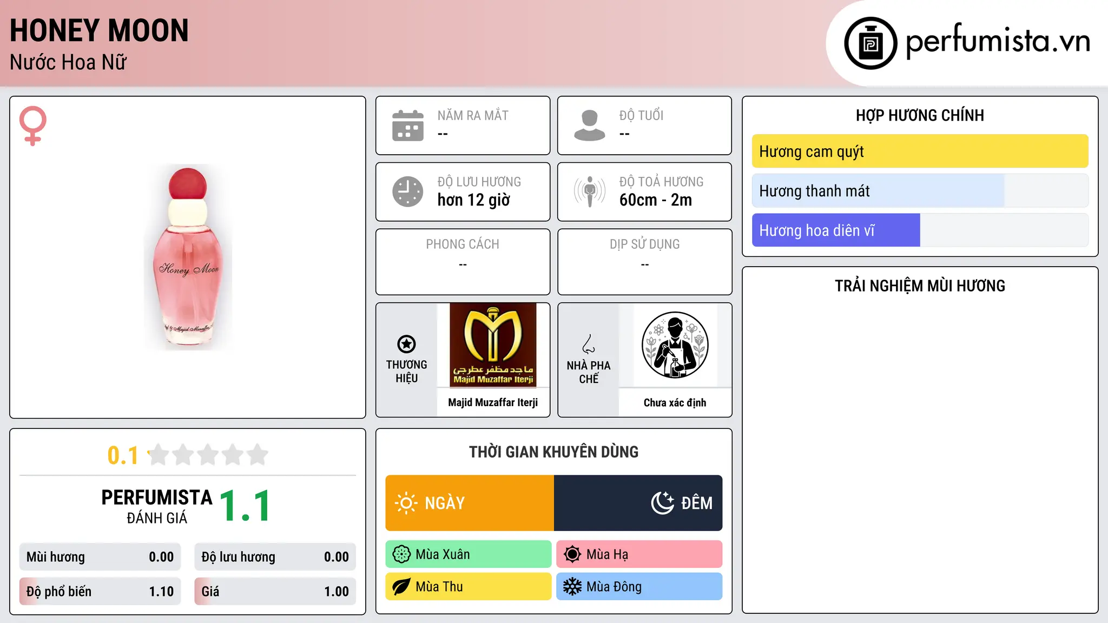
Task: Click the person icon beside Độ tuổi
Action: pyautogui.click(x=590, y=125)
